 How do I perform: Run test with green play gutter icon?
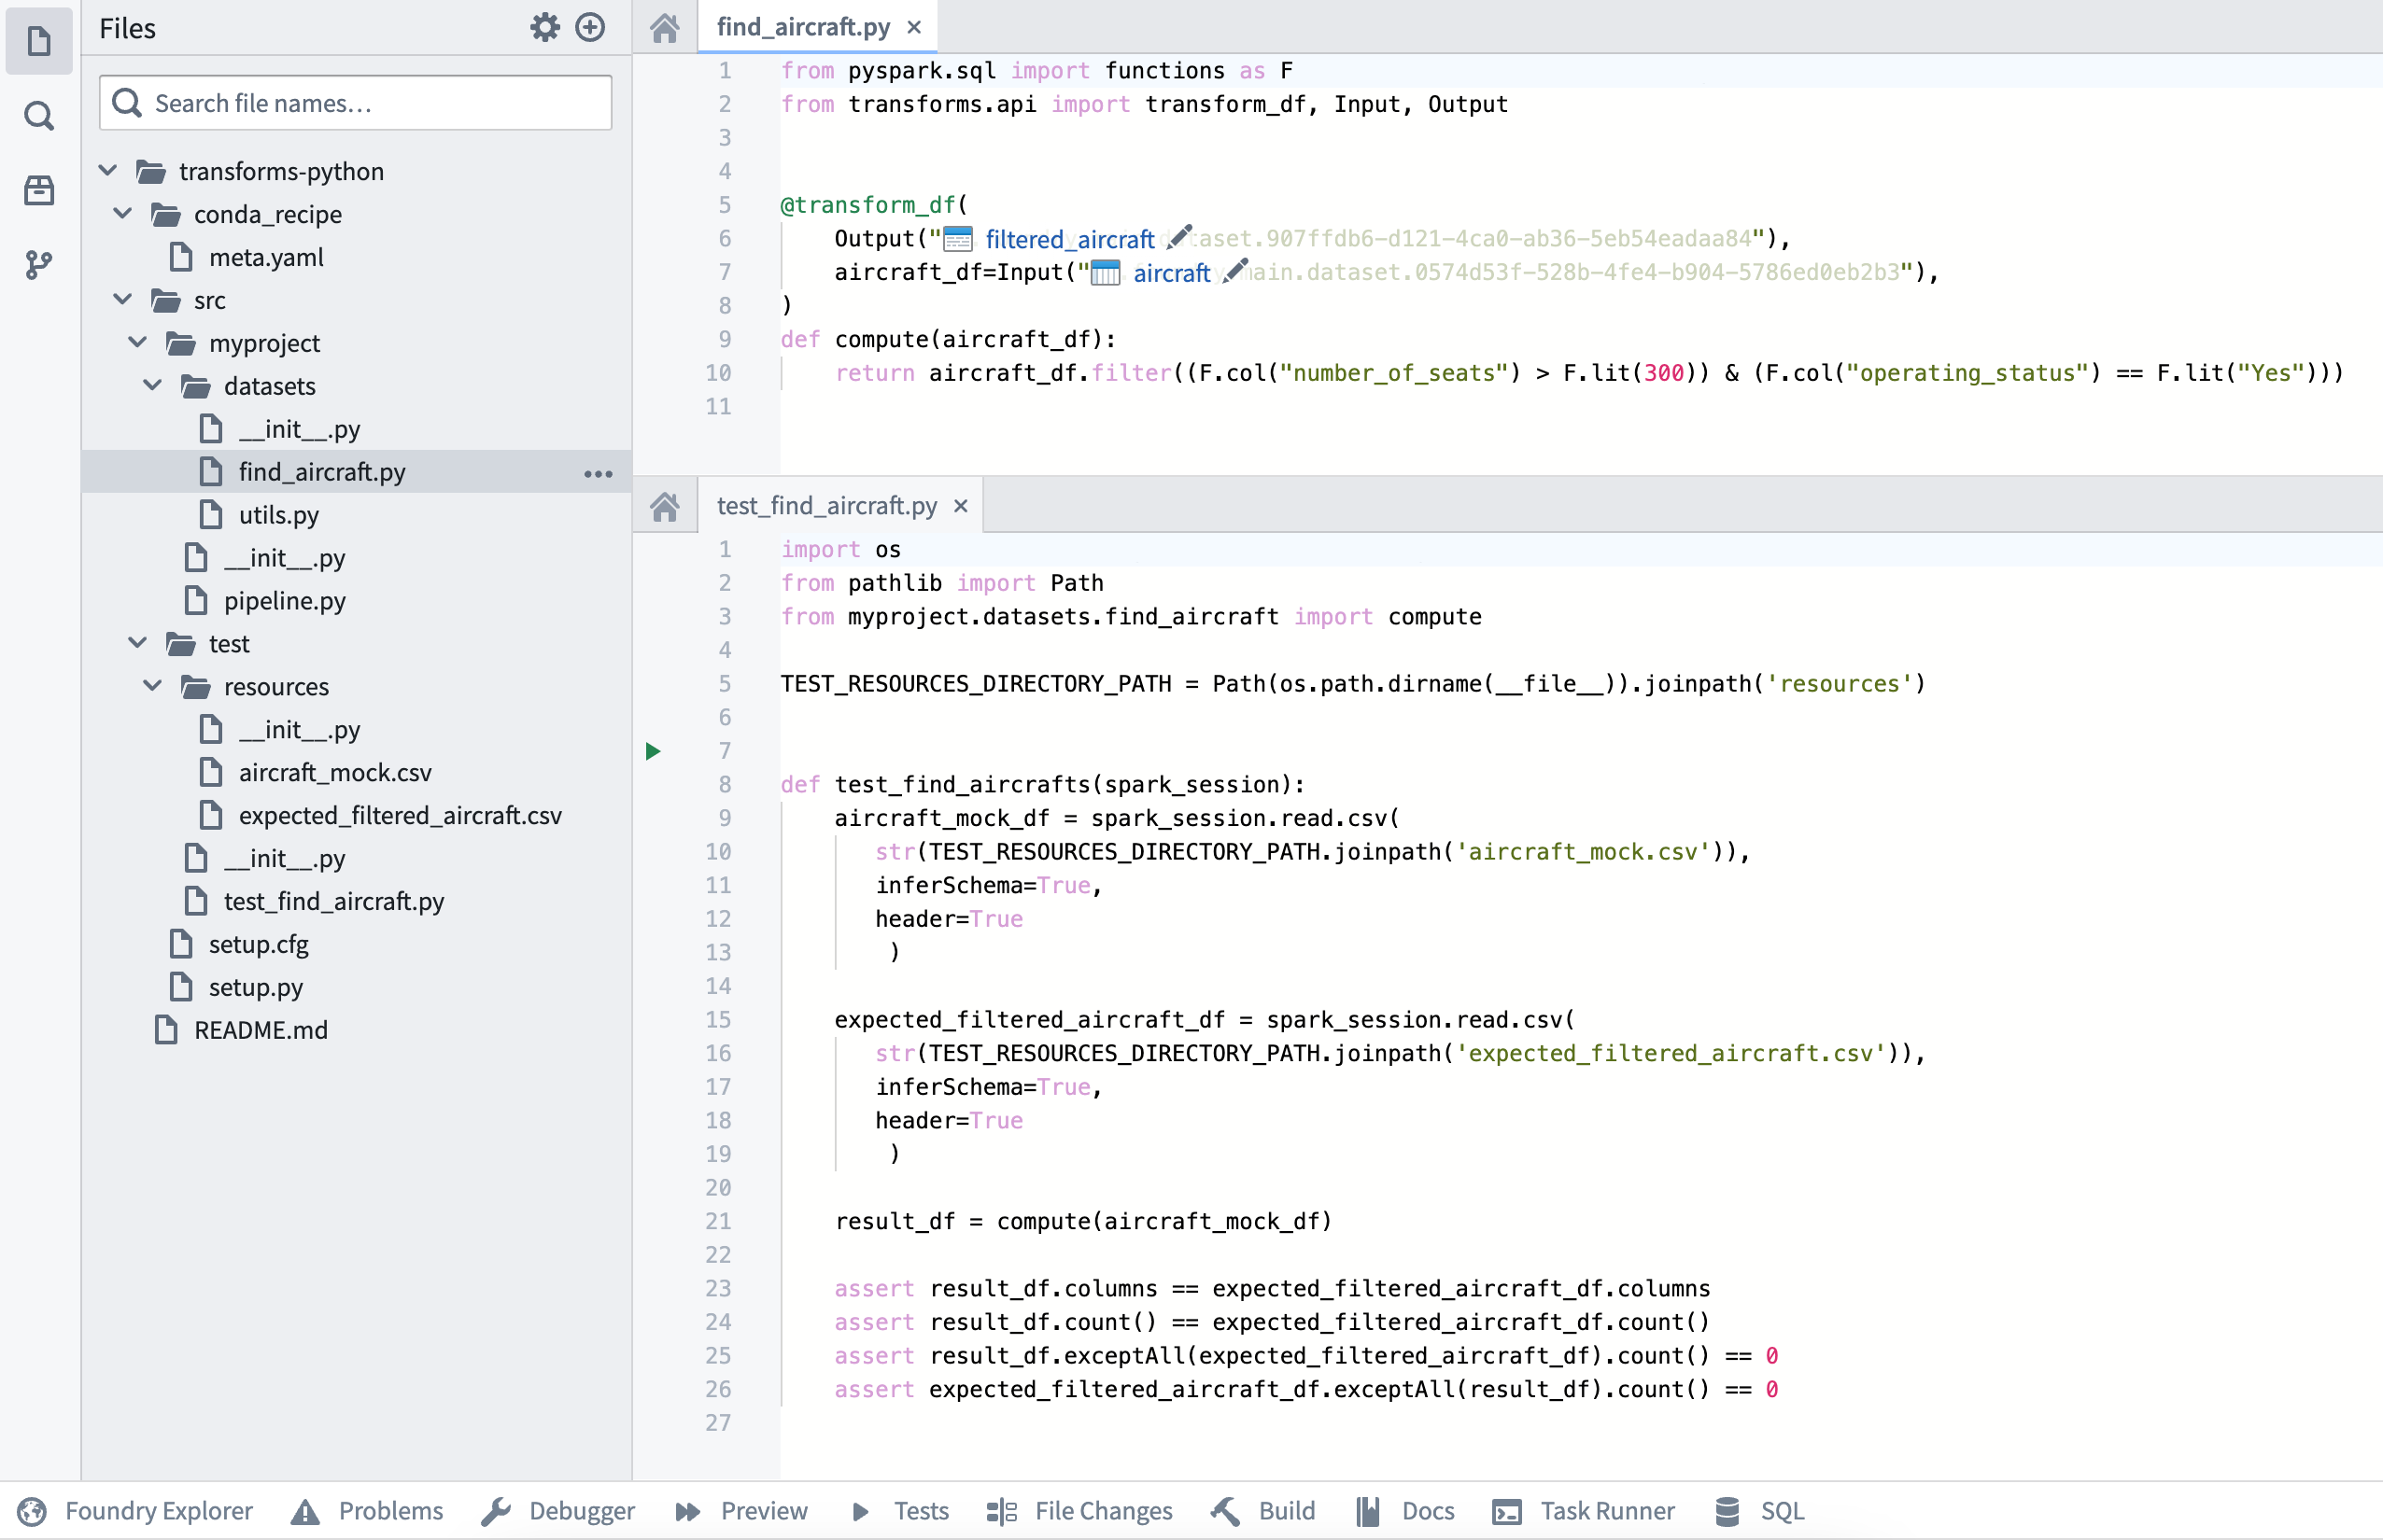654,751
